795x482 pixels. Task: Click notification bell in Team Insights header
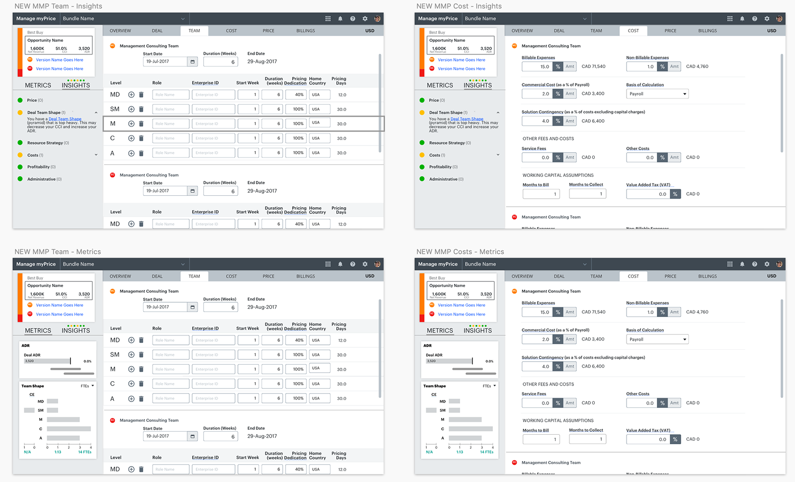[340, 18]
